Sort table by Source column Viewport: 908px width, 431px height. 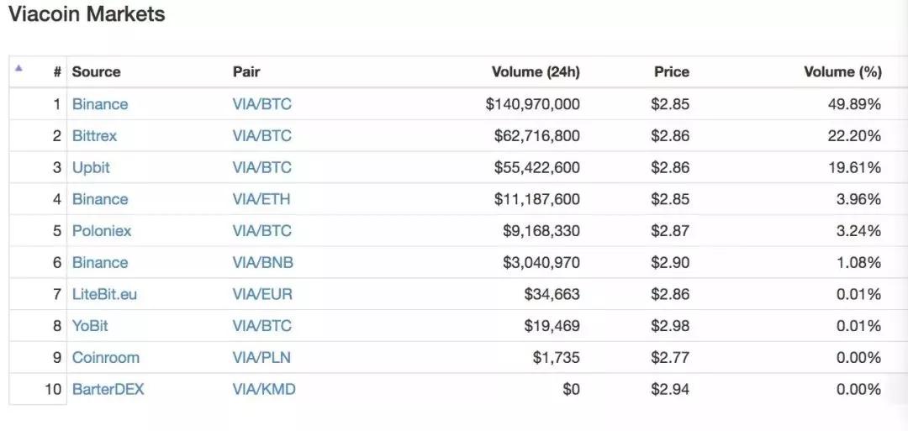pyautogui.click(x=96, y=71)
